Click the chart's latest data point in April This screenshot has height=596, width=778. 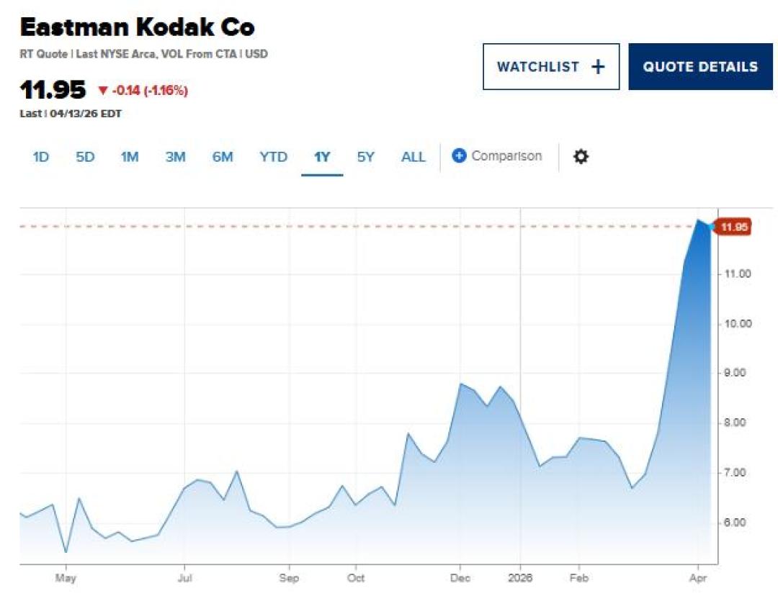point(710,227)
